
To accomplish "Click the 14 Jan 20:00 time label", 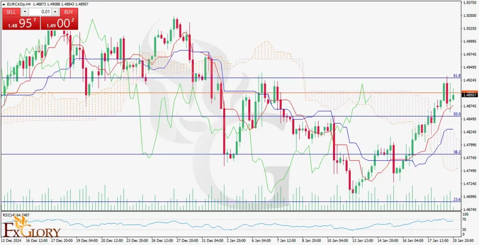I will (388, 240).
